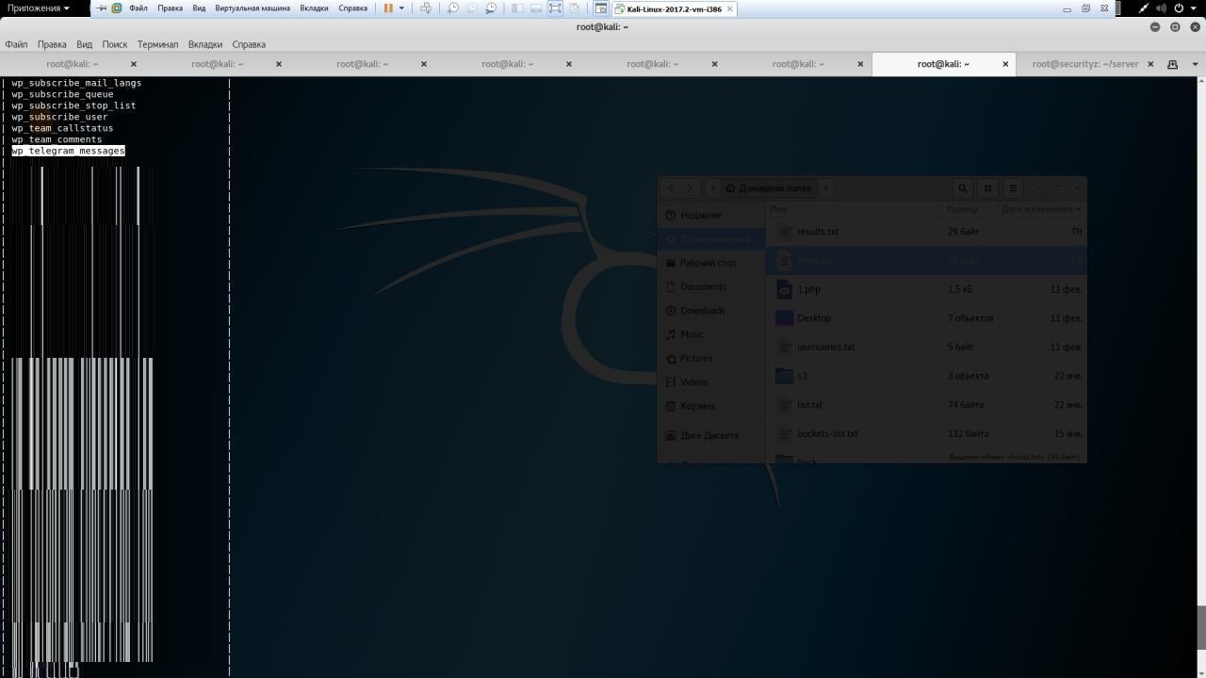Open a new terminal tab icon
1206x678 pixels.
[x=1173, y=64]
